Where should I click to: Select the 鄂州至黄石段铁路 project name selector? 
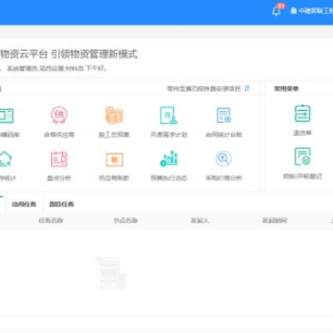(x=203, y=89)
